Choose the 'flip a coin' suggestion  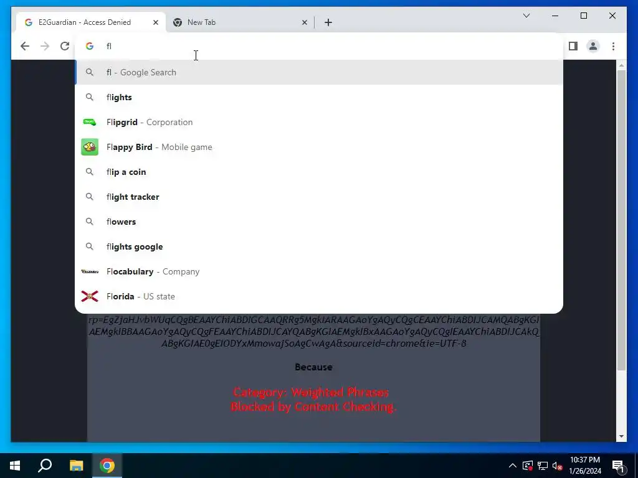coord(319,172)
